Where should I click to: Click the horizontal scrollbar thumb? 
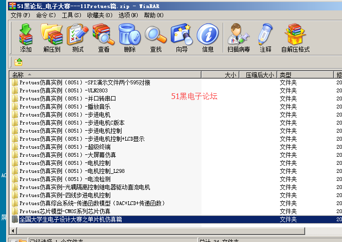click(161, 231)
